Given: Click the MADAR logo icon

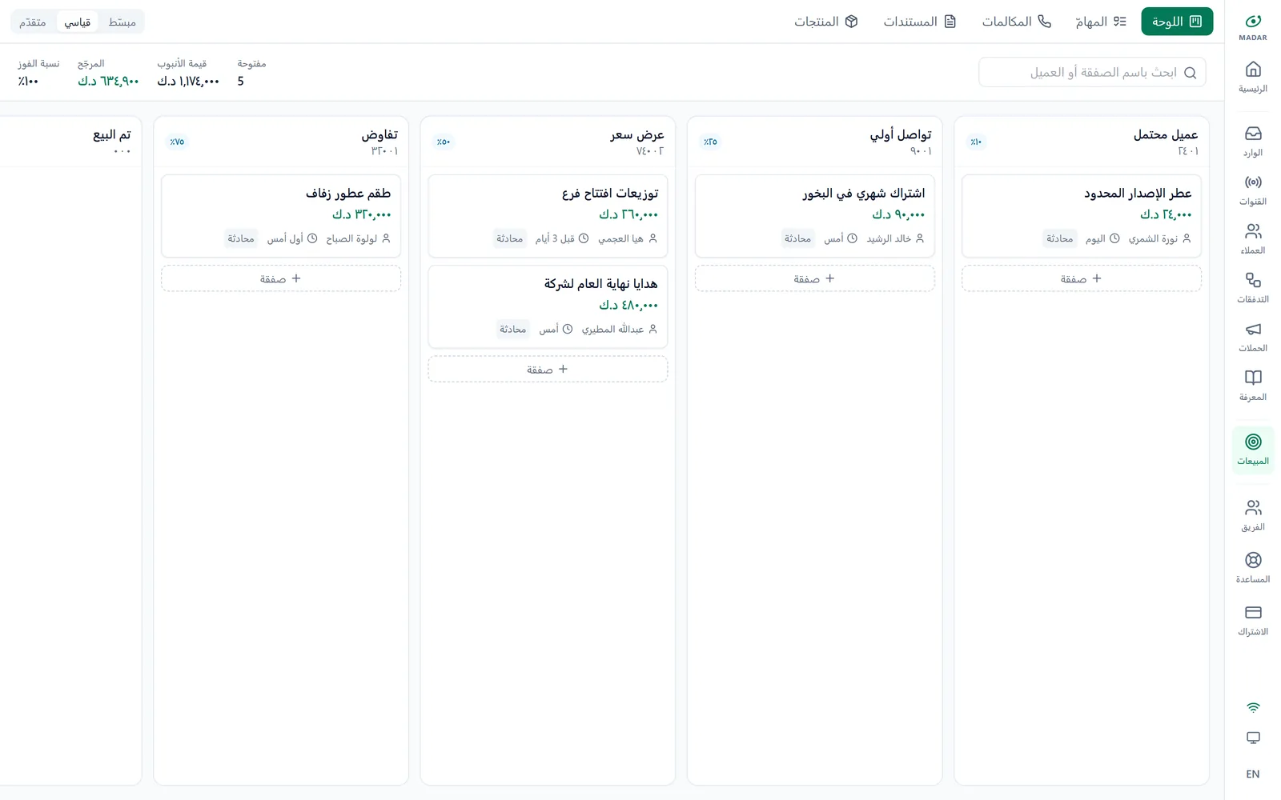Looking at the screenshot, I should click(1253, 22).
